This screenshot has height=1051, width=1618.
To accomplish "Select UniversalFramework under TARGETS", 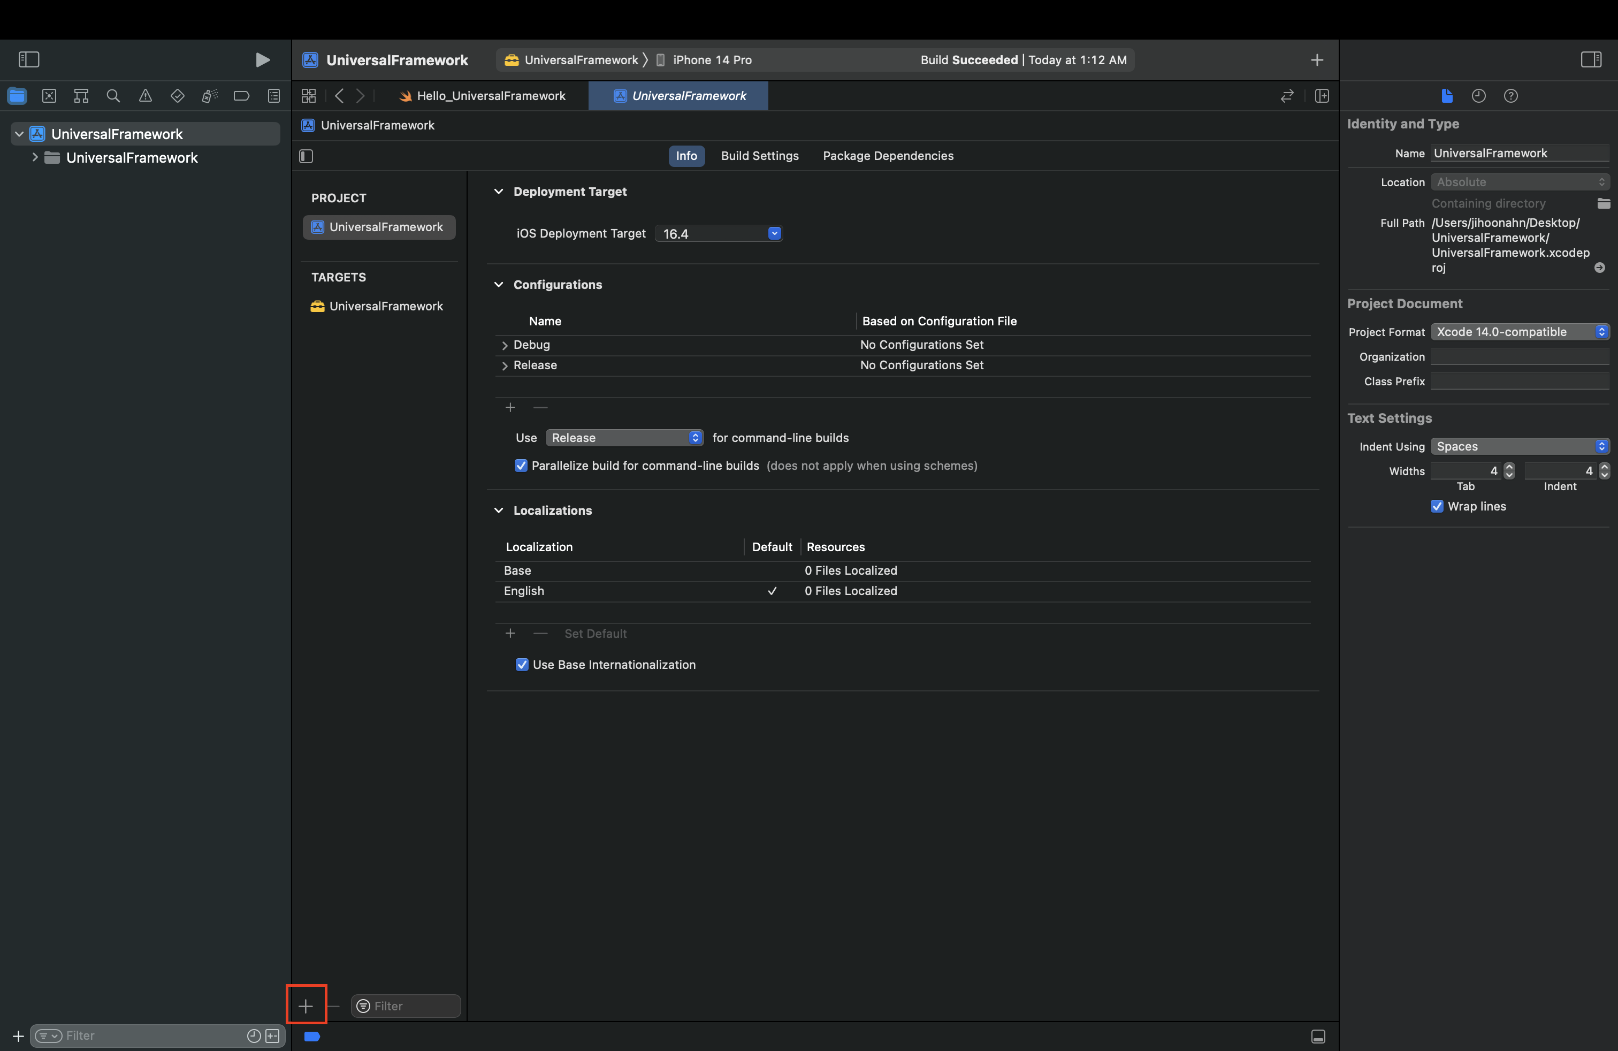I will [x=379, y=307].
